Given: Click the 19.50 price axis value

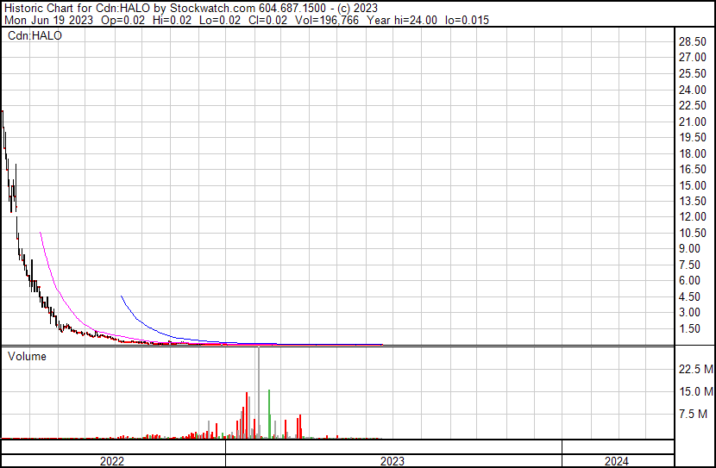Looking at the screenshot, I should [693, 137].
